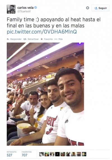Click the Responder text label
The image size is (112, 160).
tap(16, 39)
